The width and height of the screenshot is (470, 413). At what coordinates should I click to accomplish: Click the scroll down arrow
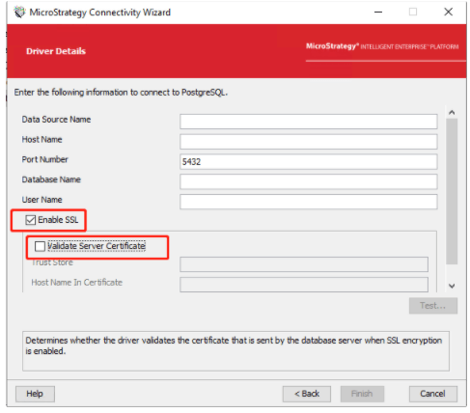pyautogui.click(x=452, y=286)
